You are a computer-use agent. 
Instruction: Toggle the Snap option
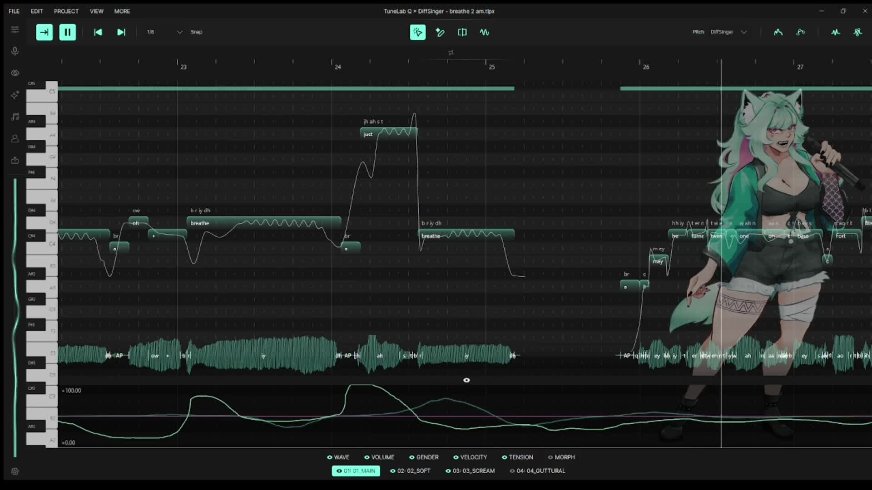(196, 32)
